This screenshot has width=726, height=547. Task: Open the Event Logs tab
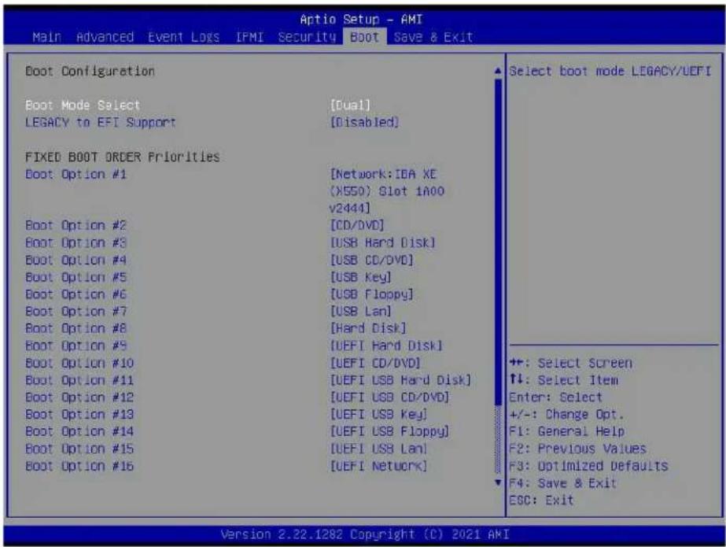point(184,37)
